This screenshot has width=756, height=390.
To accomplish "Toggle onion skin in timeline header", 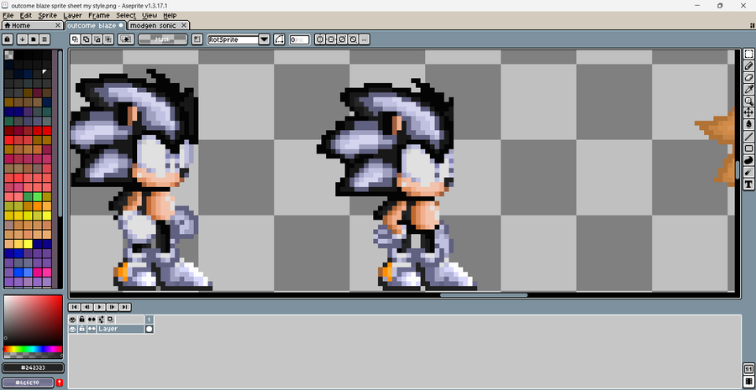I will 111,320.
